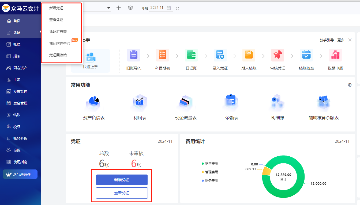This screenshot has width=360, height=205.
Task: Click the yellow donut chart segment
Action: point(267,171)
